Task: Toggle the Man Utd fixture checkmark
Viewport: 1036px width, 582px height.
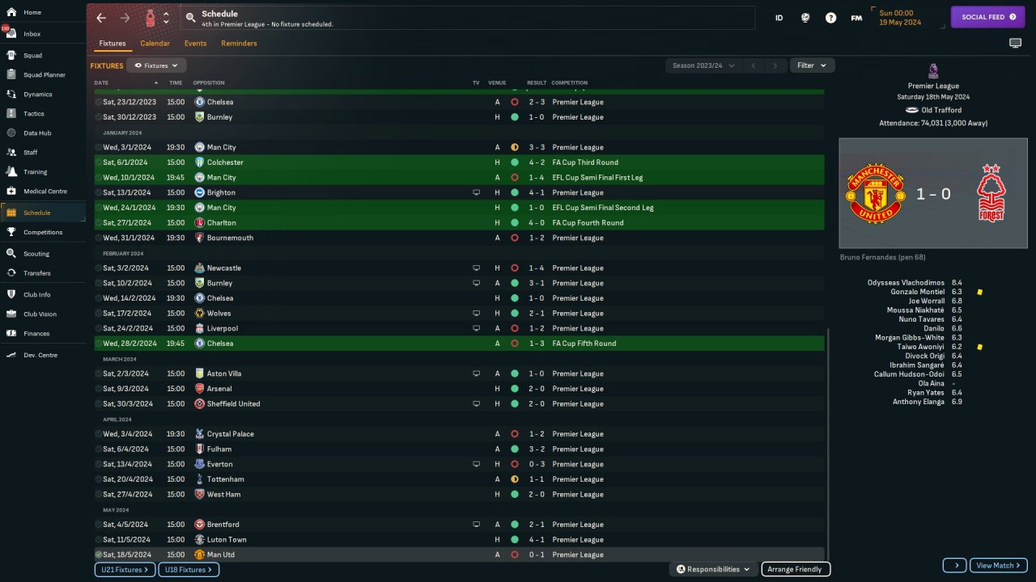Action: [x=99, y=555]
